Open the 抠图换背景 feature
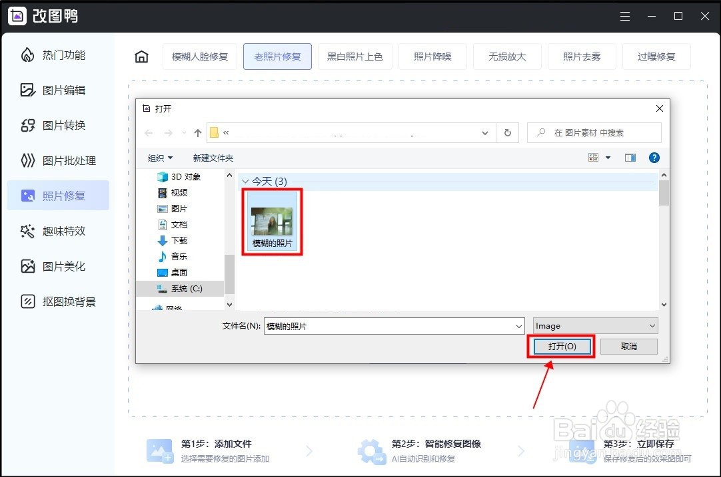Image resolution: width=721 pixels, height=477 pixels. [x=58, y=301]
